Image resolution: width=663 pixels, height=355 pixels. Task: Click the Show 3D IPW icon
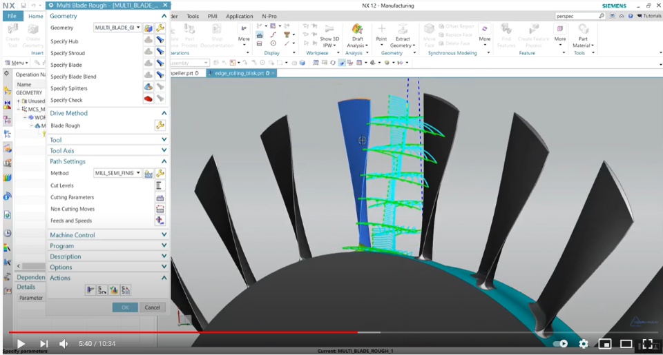click(329, 29)
